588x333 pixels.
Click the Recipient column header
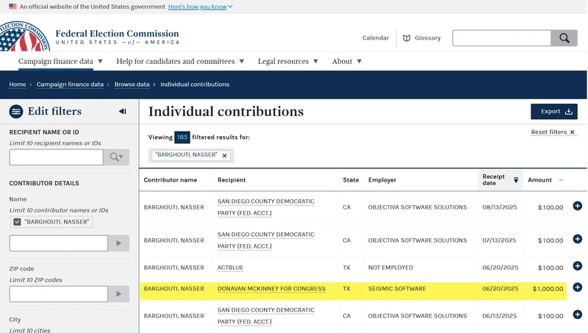[232, 180]
